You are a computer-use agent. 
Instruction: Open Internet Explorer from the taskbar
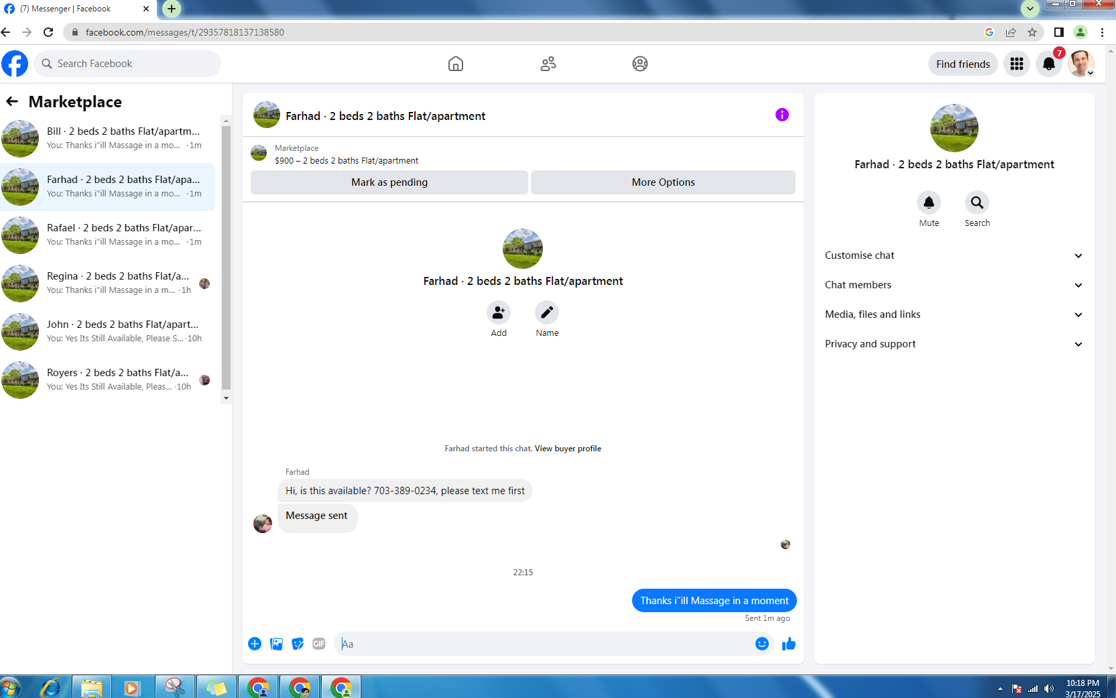(x=52, y=687)
